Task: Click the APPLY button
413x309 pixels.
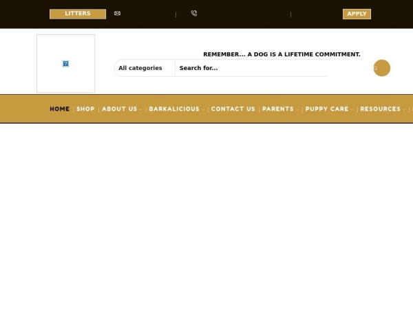Action: 357,14
